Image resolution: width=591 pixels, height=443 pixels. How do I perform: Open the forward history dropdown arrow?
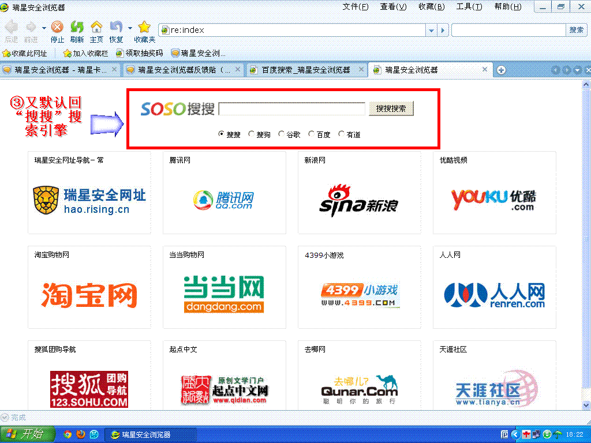[x=44, y=28]
